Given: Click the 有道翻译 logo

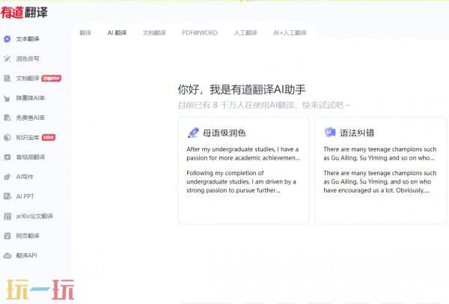Looking at the screenshot, I should tap(24, 12).
